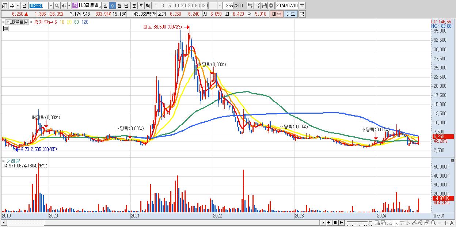Viewport: 456px width, 227px height.
Task: Click the overlapping windows icon
Action: 384,223
